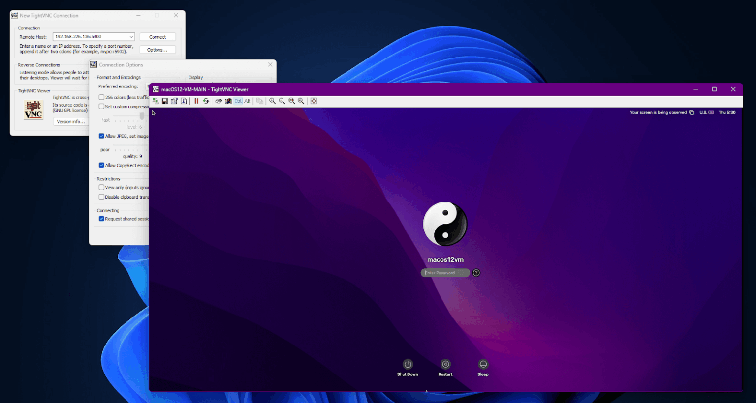Click the Enter Password field

(x=445, y=273)
